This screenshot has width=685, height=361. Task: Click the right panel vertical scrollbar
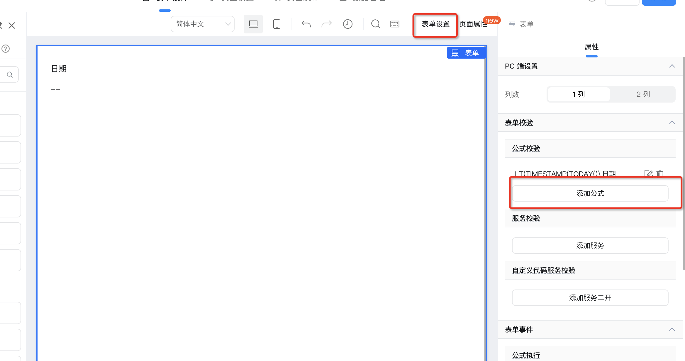pyautogui.click(x=684, y=163)
